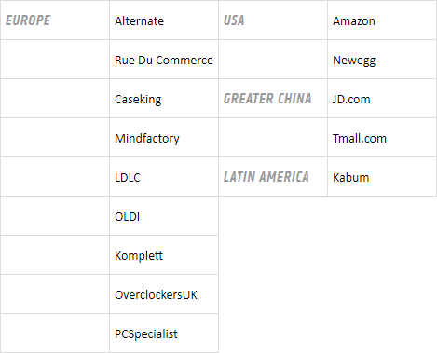Click the Alternate retailer entry
This screenshot has height=353, width=437.
(139, 21)
